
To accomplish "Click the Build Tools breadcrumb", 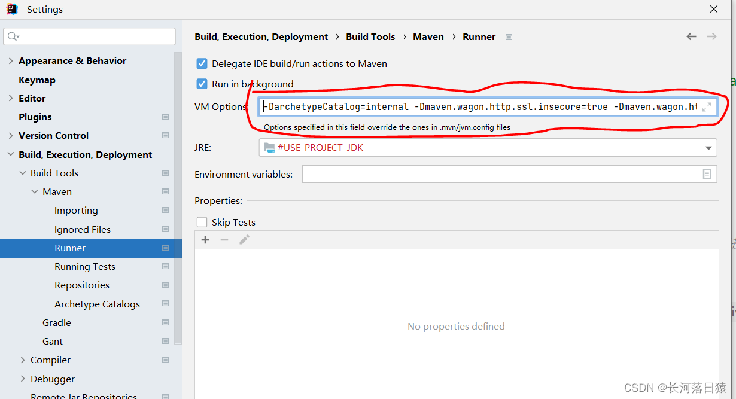I will coord(370,37).
